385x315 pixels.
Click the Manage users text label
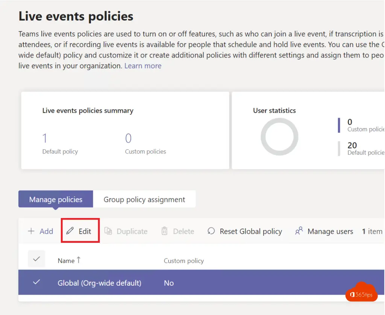coord(330,231)
